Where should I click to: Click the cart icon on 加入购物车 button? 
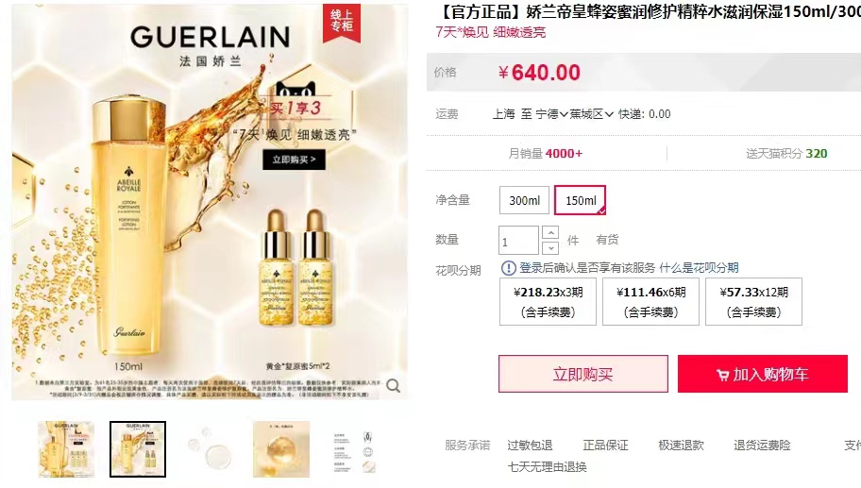click(x=722, y=375)
